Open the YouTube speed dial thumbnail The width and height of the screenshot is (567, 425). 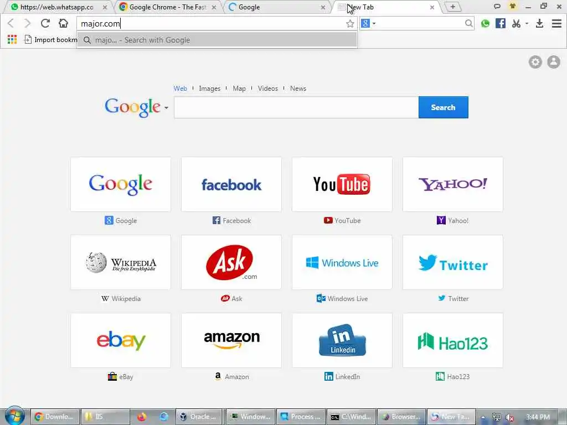[342, 184]
